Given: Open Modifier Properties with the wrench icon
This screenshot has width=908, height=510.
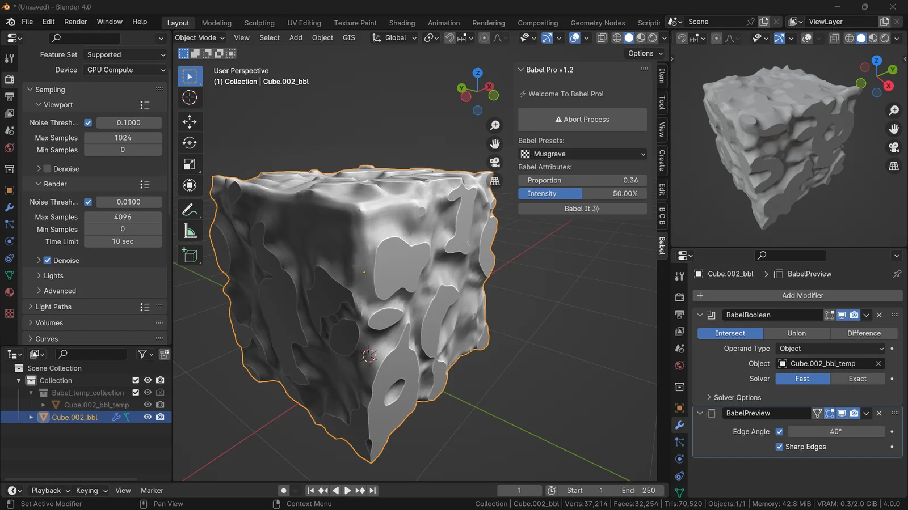Looking at the screenshot, I should (x=679, y=424).
